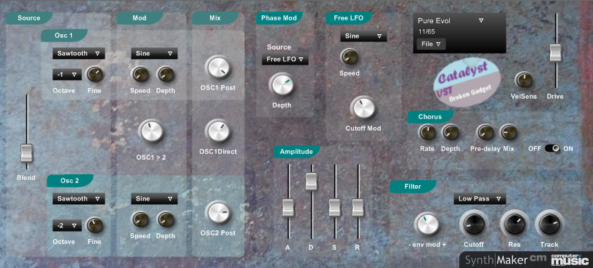Viewport: 593px width, 268px height.
Task: Click the OSC2 Post mix knob
Action: point(218,213)
